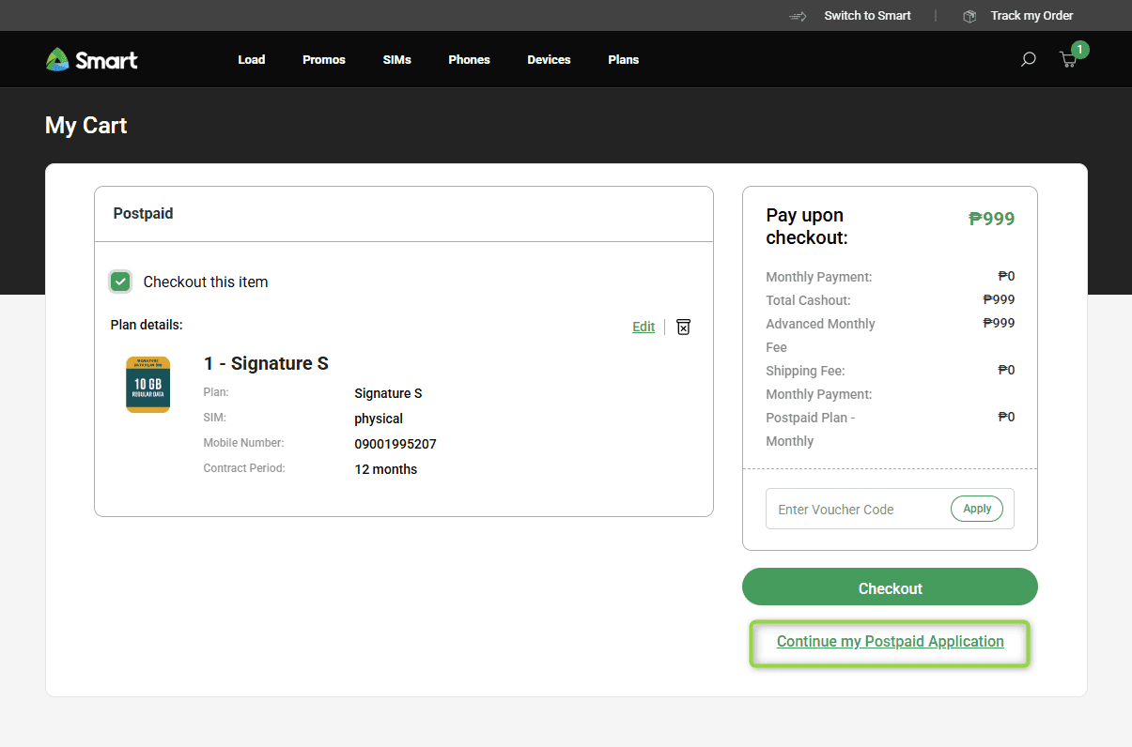
Task: Click the Track my Order link
Action: [x=1031, y=16]
